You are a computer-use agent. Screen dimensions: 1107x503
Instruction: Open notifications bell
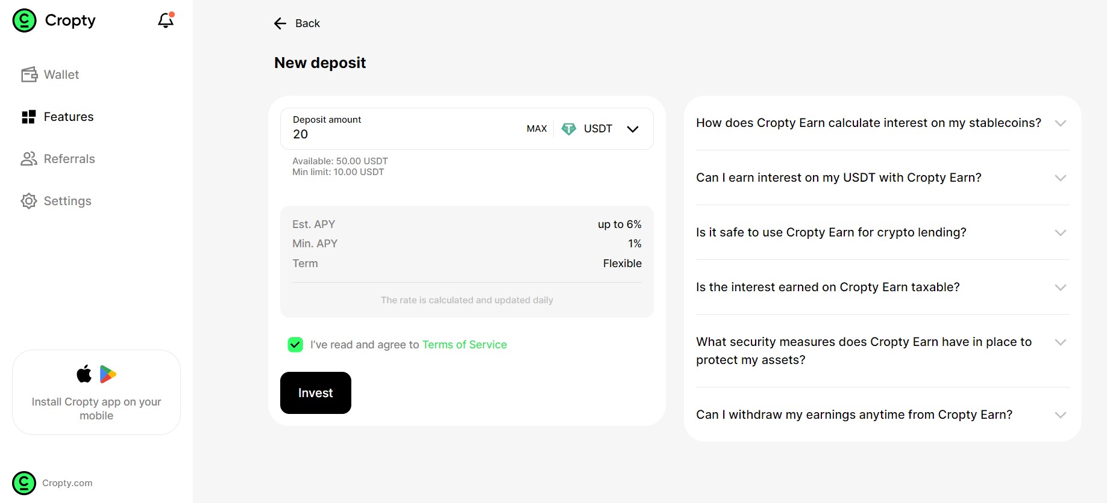pyautogui.click(x=166, y=20)
